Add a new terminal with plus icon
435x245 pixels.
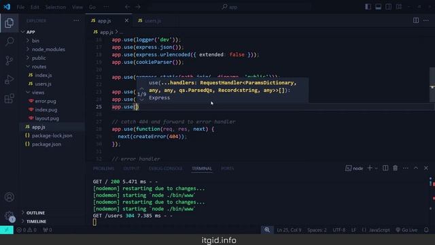click(370, 168)
